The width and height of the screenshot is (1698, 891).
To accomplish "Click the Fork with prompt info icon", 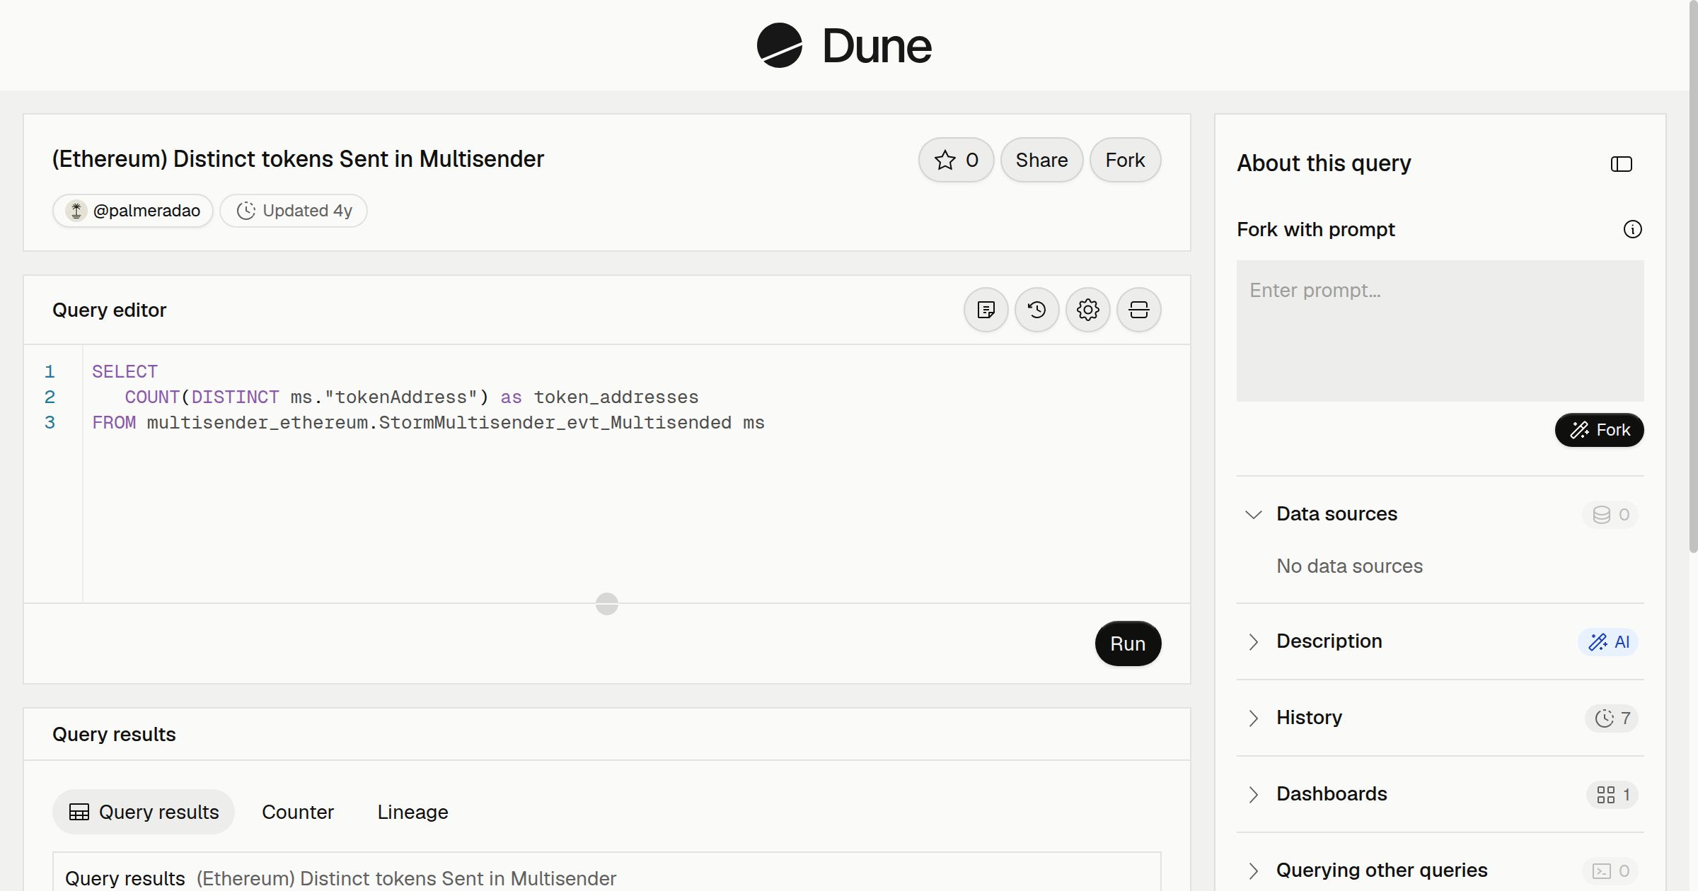I will [1632, 229].
